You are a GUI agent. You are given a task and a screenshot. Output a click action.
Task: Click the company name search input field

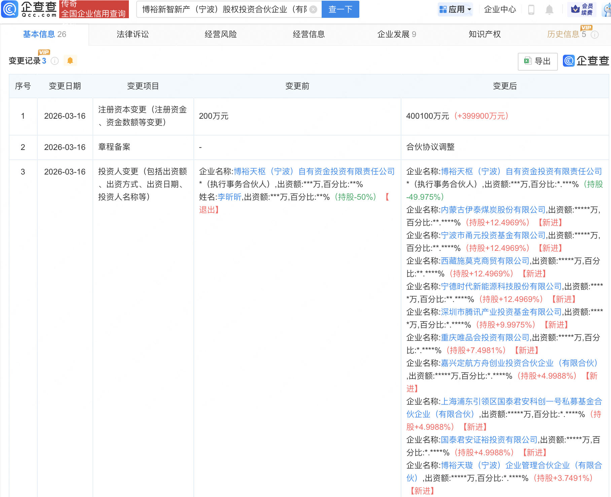[x=224, y=9]
